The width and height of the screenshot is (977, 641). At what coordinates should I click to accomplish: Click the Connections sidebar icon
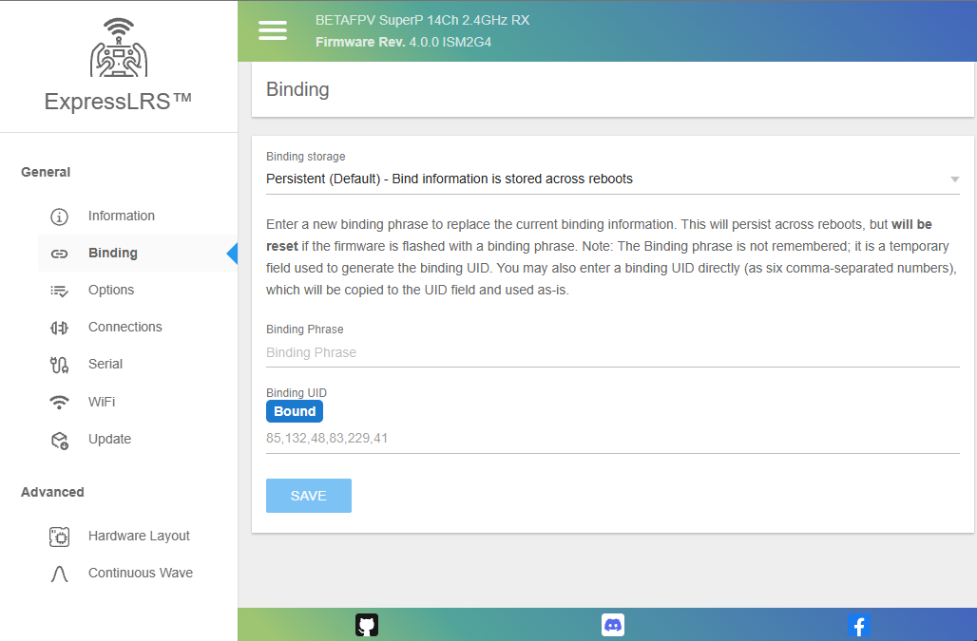pyautogui.click(x=59, y=328)
